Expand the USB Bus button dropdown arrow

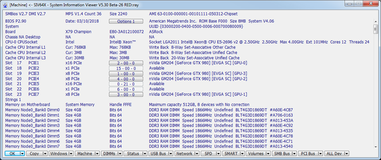tap(171, 153)
